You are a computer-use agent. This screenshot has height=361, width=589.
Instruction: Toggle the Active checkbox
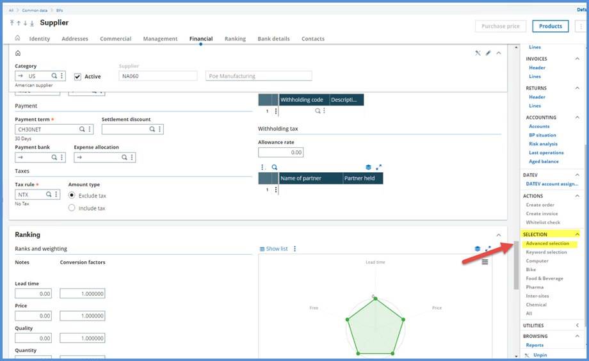pyautogui.click(x=78, y=77)
